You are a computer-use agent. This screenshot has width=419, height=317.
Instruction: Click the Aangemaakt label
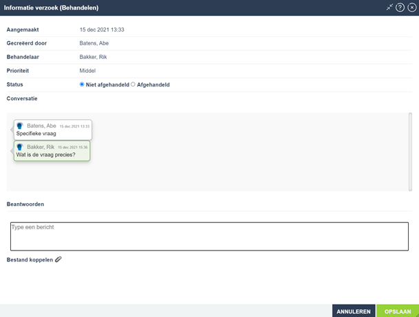pyautogui.click(x=23, y=30)
